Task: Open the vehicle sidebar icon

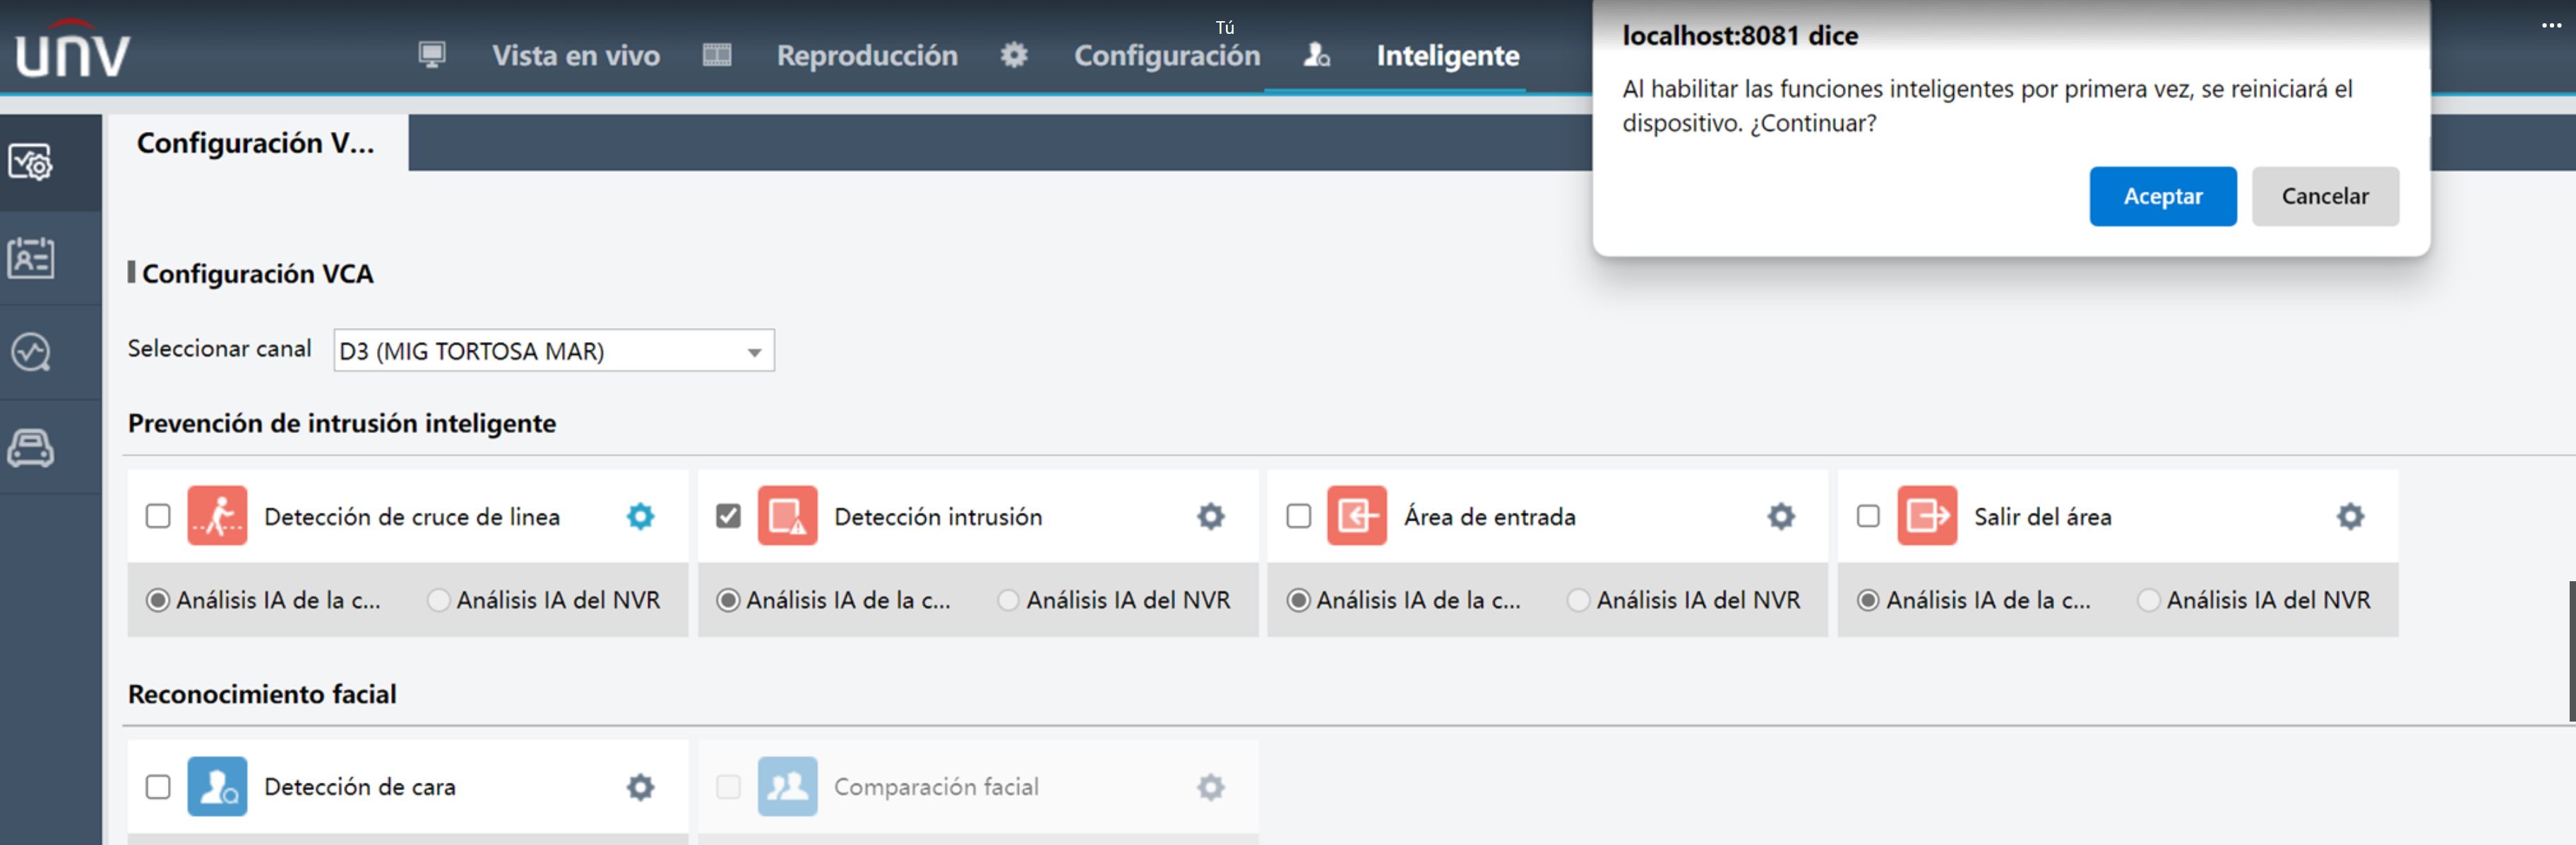Action: 31,447
